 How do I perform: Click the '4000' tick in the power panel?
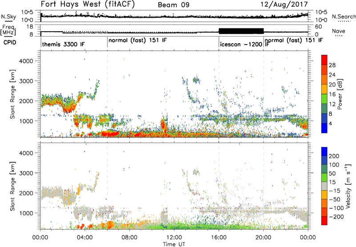tap(26, 61)
